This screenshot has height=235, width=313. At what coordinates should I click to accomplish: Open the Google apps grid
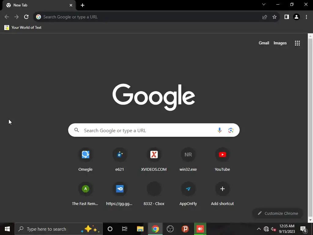point(297,43)
